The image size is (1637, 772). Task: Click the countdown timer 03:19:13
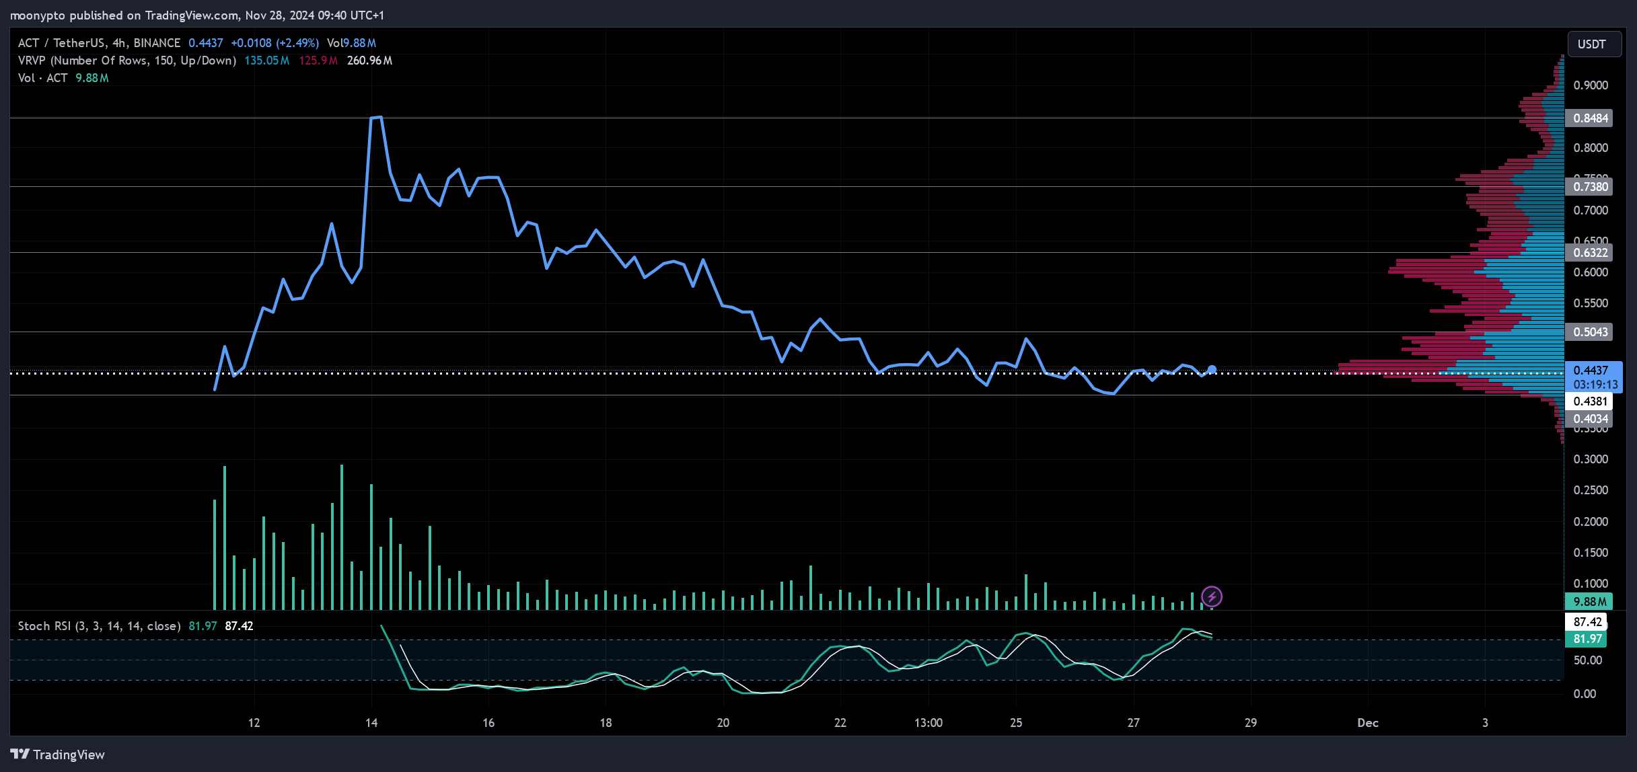click(x=1595, y=385)
